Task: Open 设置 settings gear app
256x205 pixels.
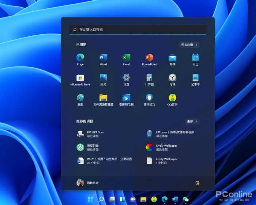Action: pos(127,80)
